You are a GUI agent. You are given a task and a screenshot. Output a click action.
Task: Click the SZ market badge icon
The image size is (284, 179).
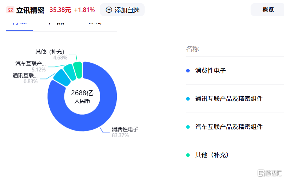tap(10, 10)
